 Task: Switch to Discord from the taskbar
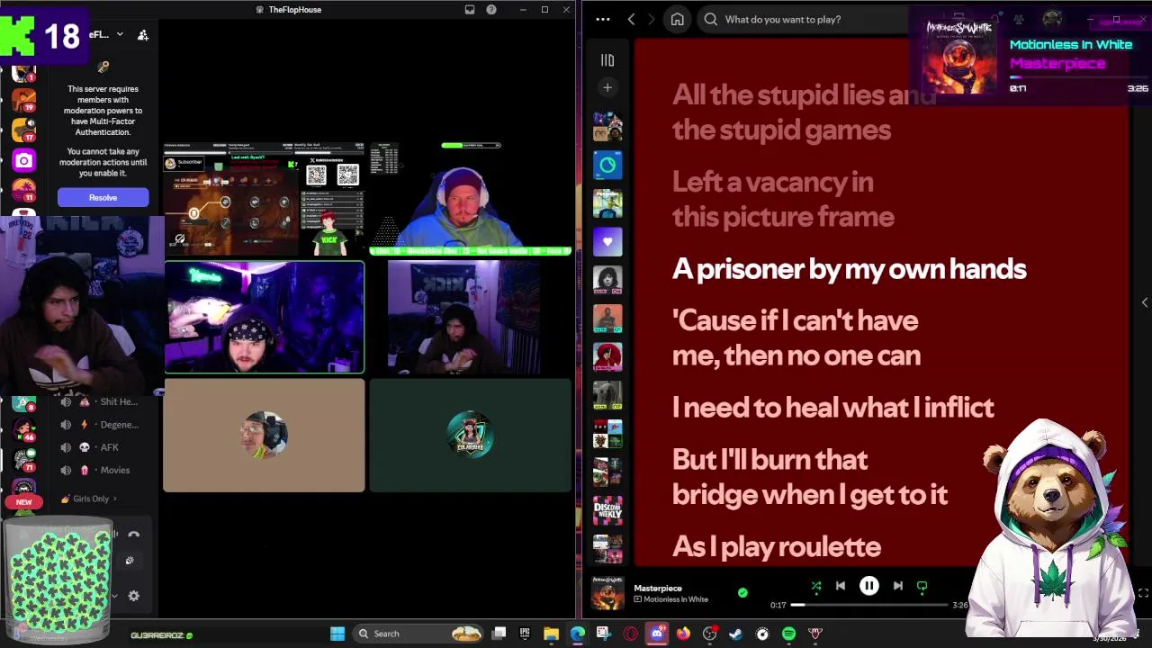656,634
